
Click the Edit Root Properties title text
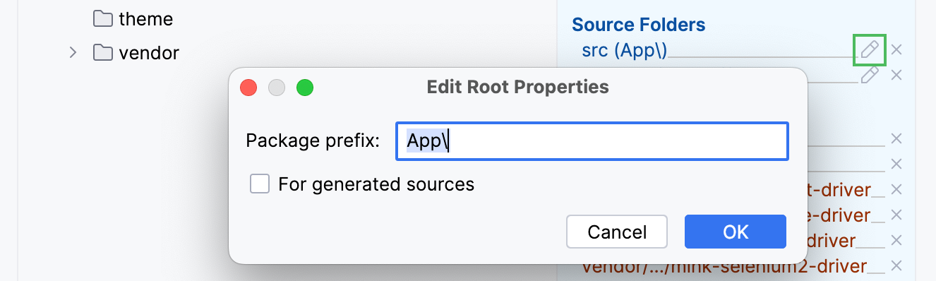(517, 88)
